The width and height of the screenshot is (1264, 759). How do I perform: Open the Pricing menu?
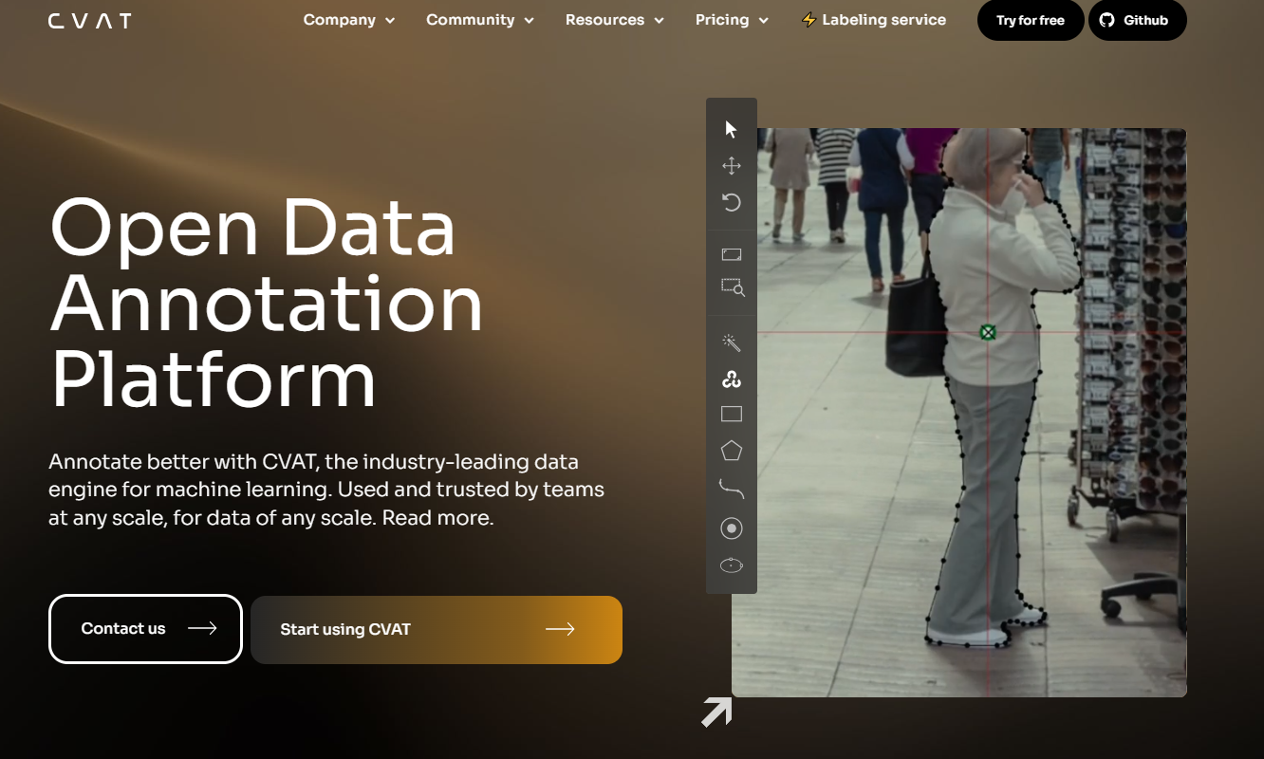tap(732, 20)
